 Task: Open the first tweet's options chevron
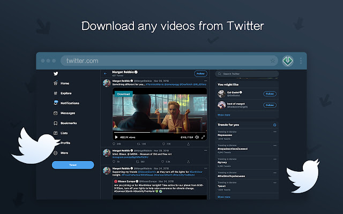[205, 80]
